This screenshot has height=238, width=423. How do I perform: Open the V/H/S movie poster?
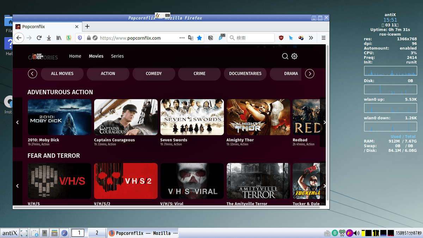[x=60, y=181]
